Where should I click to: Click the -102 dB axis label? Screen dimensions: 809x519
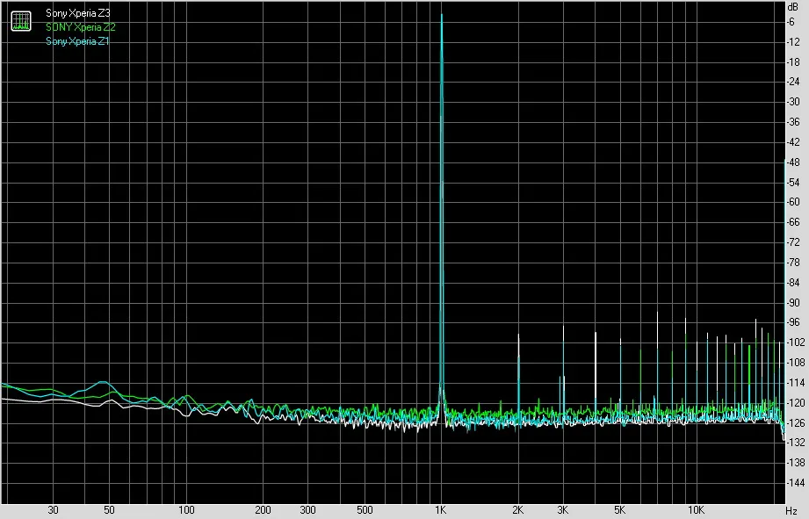(796, 342)
